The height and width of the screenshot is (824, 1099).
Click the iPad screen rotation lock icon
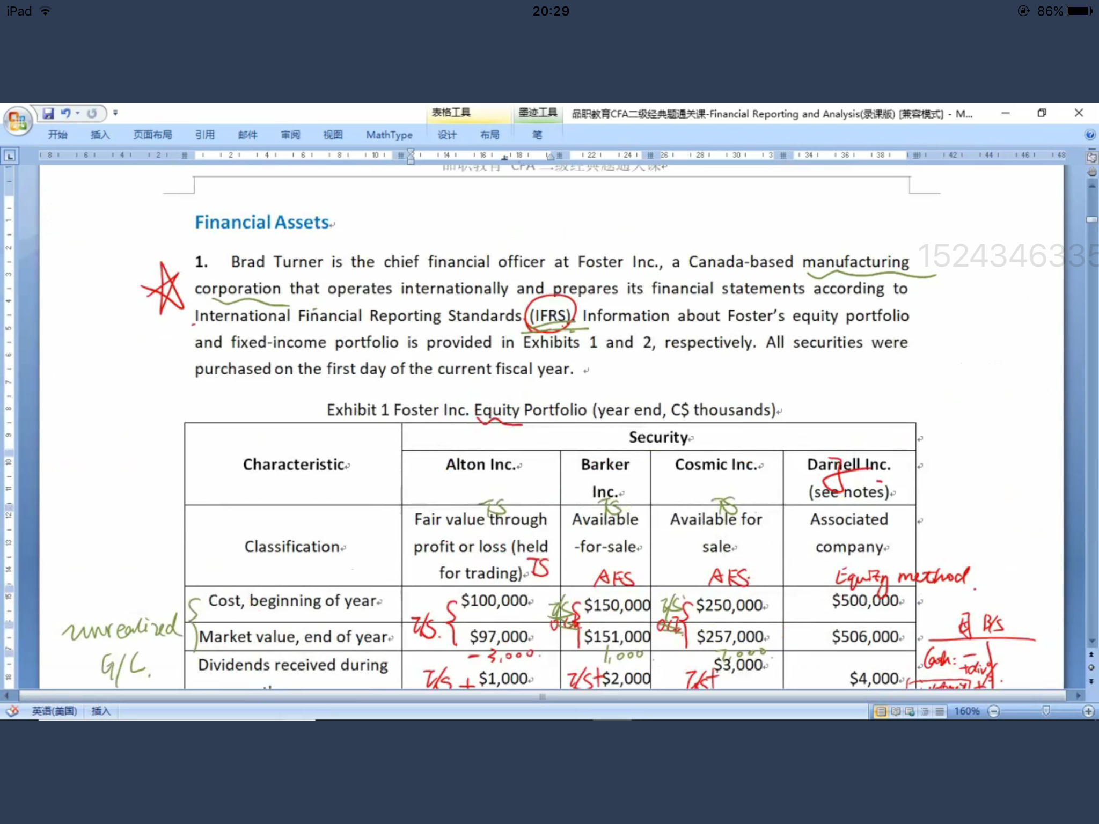[1023, 11]
